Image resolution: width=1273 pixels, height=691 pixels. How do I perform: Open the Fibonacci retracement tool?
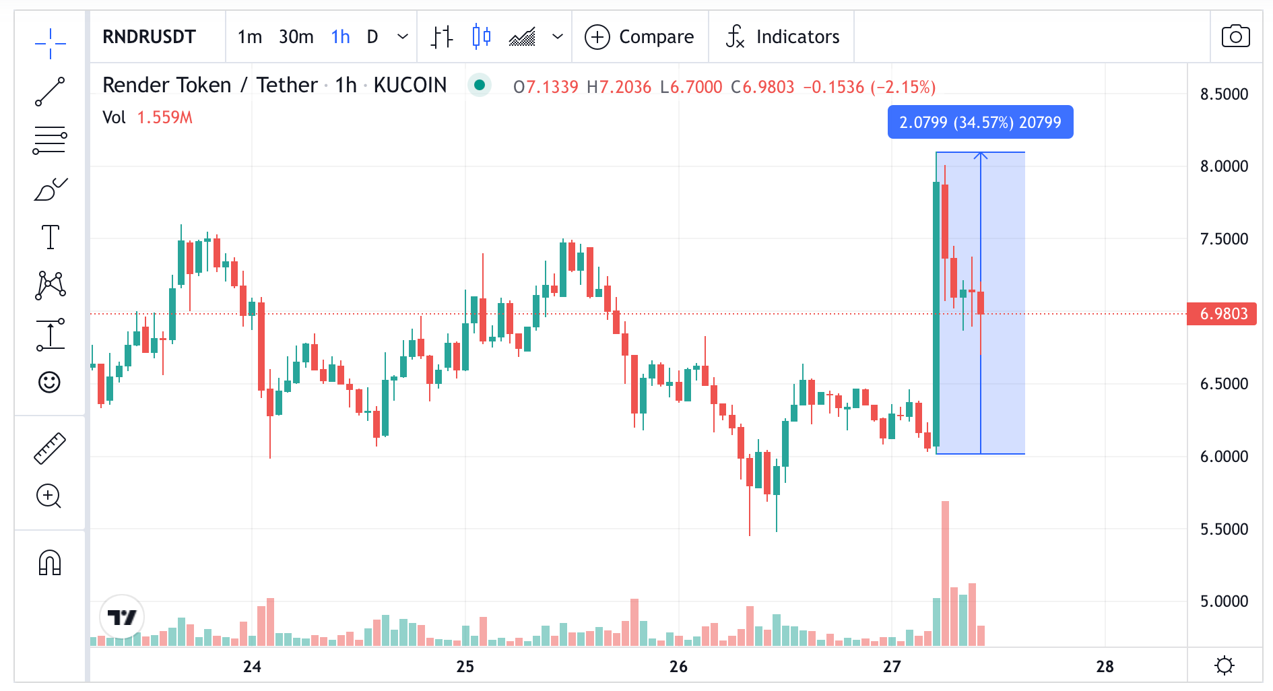(x=50, y=140)
